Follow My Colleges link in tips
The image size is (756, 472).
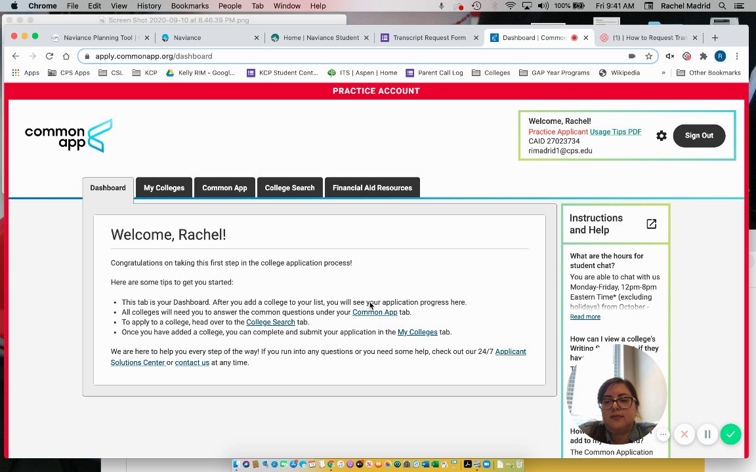(417, 332)
